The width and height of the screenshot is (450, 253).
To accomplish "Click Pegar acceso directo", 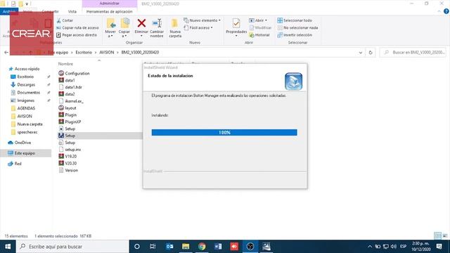I will pos(77,35).
